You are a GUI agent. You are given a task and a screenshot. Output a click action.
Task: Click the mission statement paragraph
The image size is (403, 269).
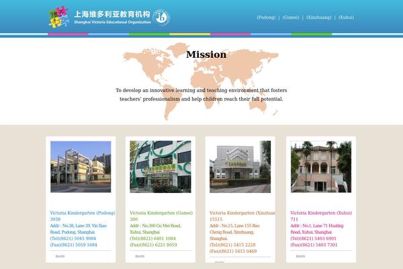point(201,94)
